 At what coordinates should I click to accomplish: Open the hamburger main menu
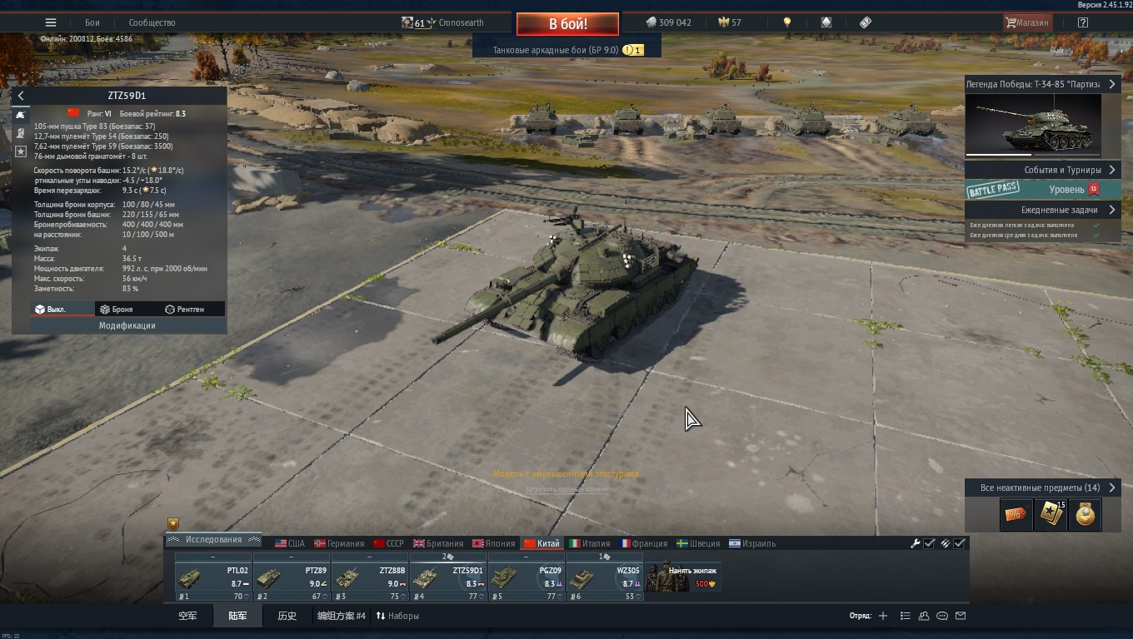[51, 22]
